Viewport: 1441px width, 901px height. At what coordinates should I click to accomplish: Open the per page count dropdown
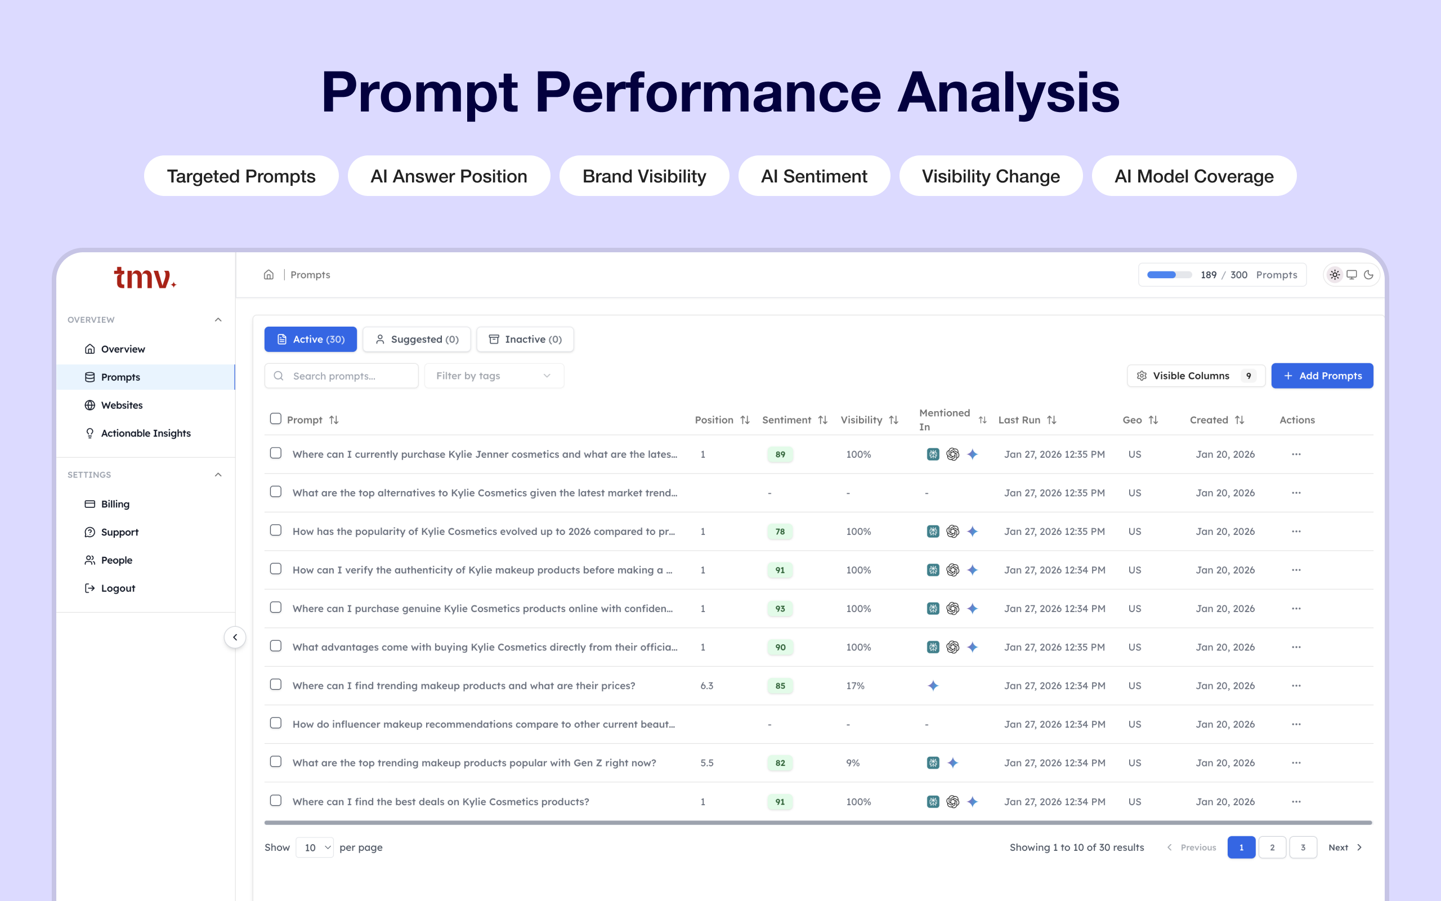click(315, 848)
